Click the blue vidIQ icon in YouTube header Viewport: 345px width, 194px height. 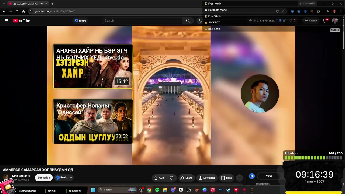click(280, 21)
